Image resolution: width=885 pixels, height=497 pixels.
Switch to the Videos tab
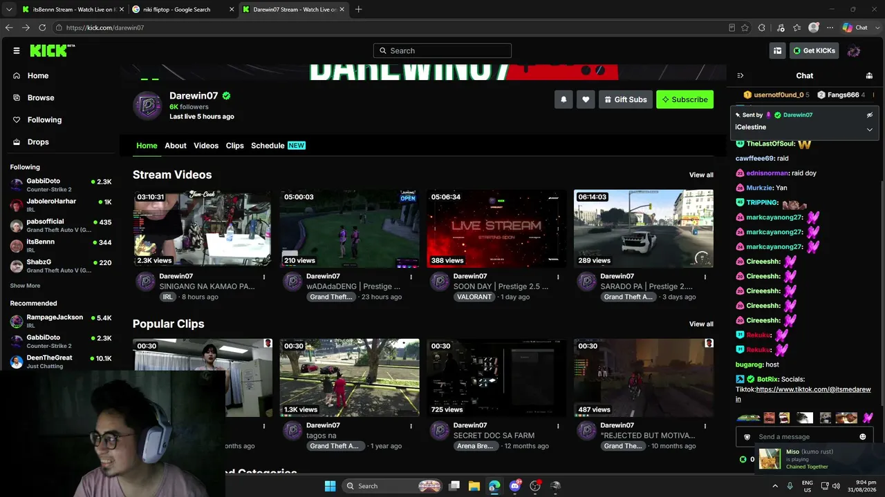click(206, 146)
